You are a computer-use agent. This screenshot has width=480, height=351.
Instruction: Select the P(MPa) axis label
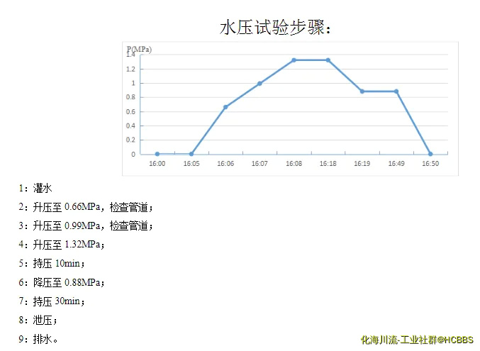pos(139,50)
